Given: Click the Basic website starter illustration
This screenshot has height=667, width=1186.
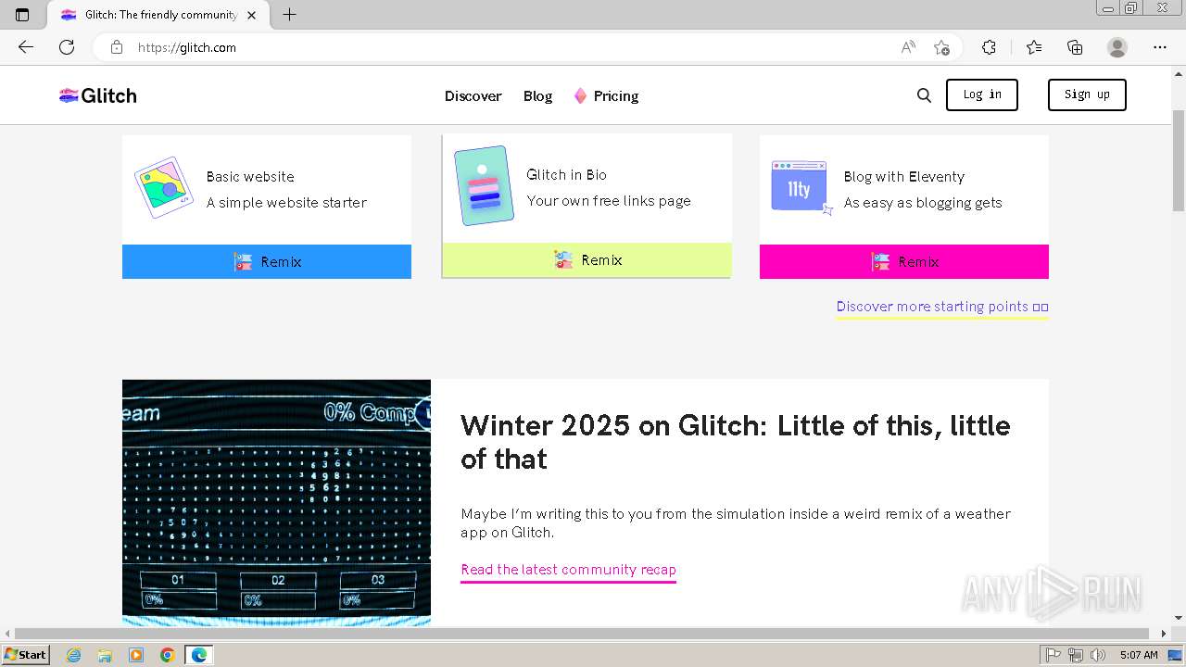Looking at the screenshot, I should coord(164,187).
